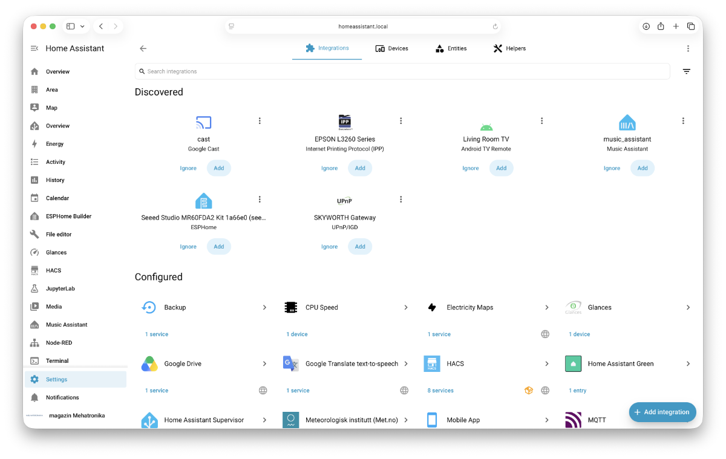This screenshot has width=726, height=459.
Task: Open Music Assistant in sidebar
Action: tap(76, 325)
